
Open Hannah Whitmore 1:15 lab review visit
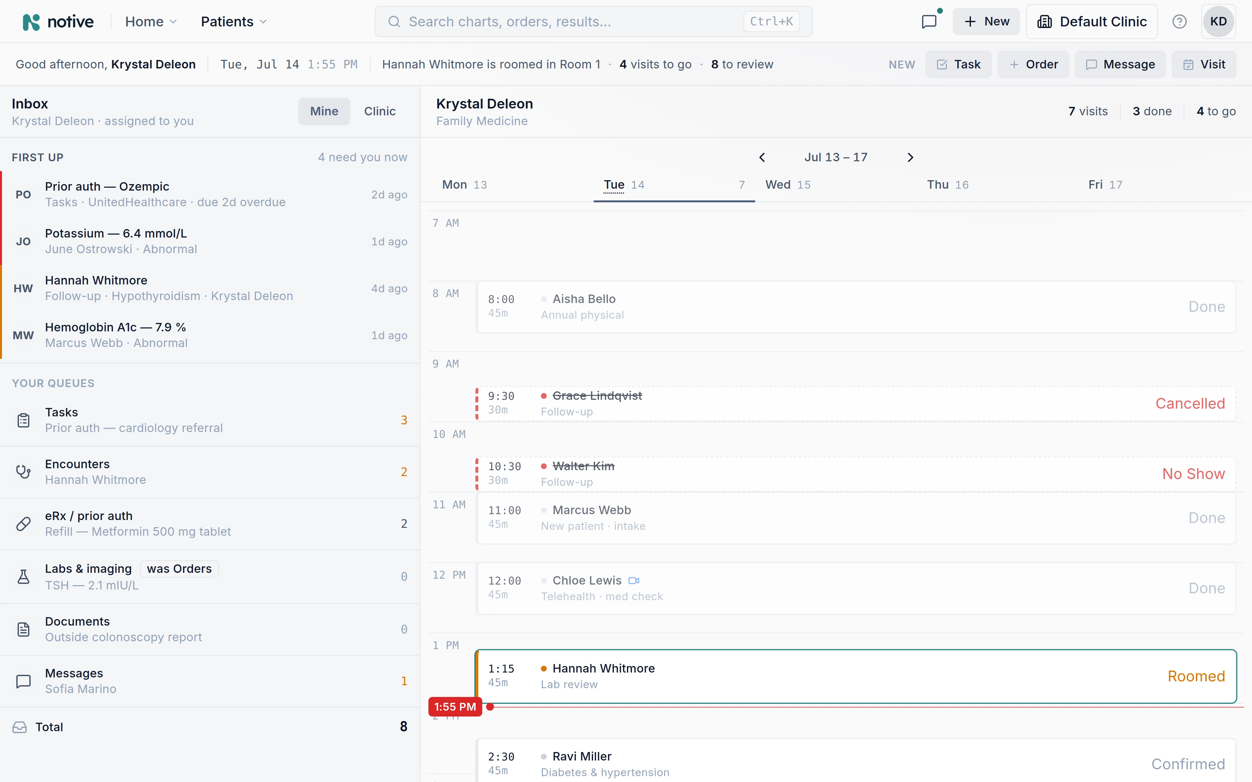(x=856, y=676)
